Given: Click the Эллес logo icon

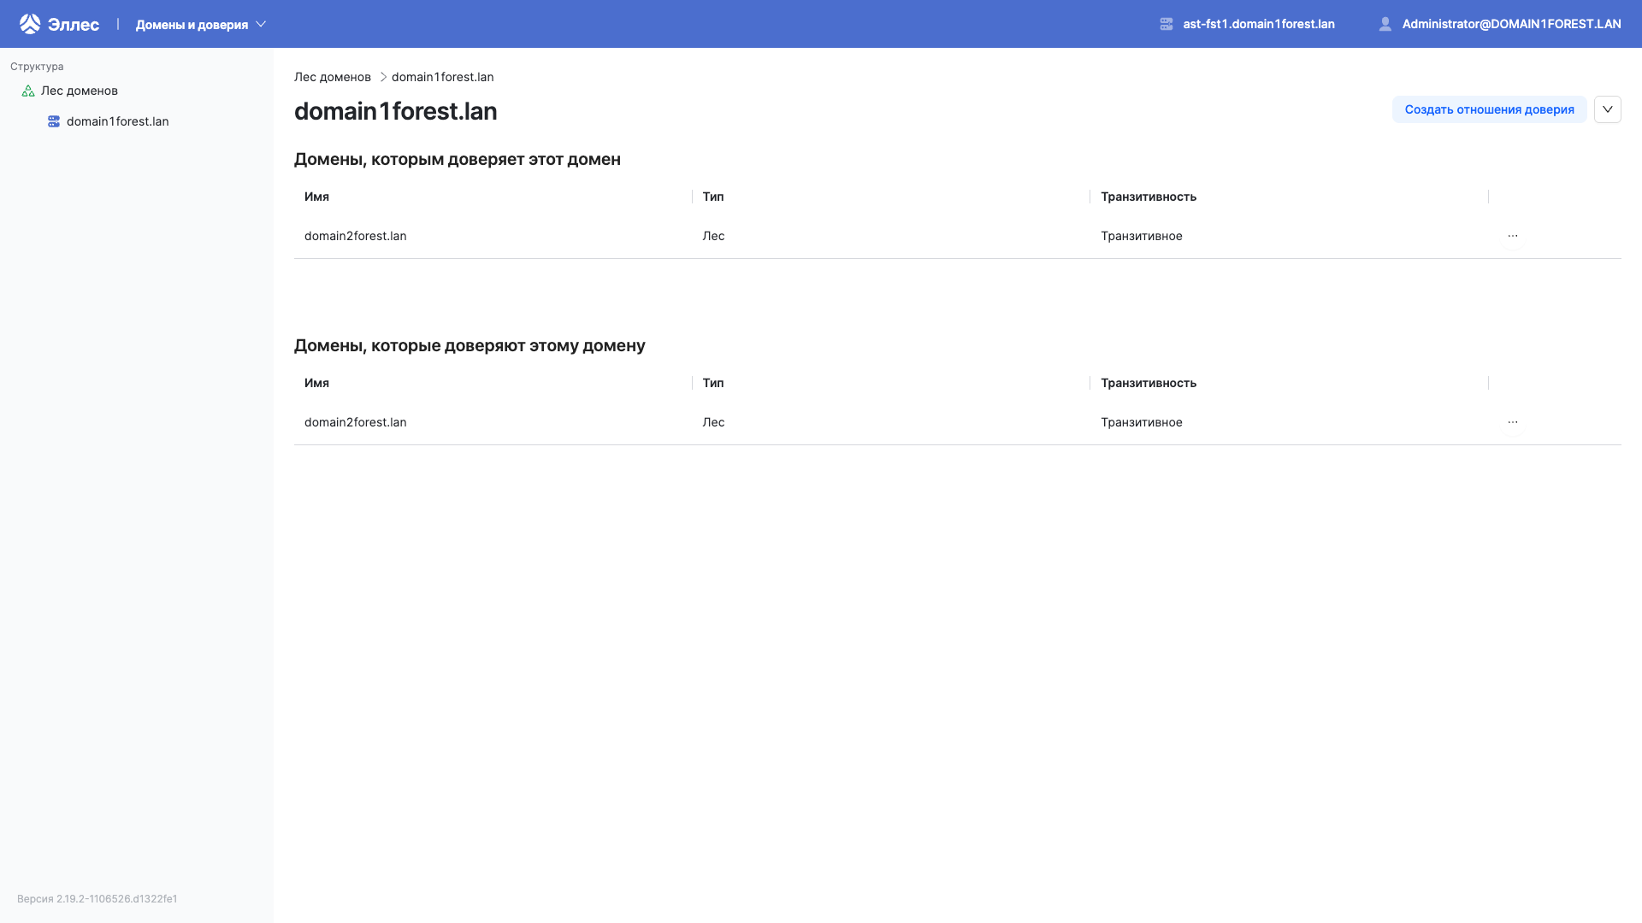Looking at the screenshot, I should point(30,24).
